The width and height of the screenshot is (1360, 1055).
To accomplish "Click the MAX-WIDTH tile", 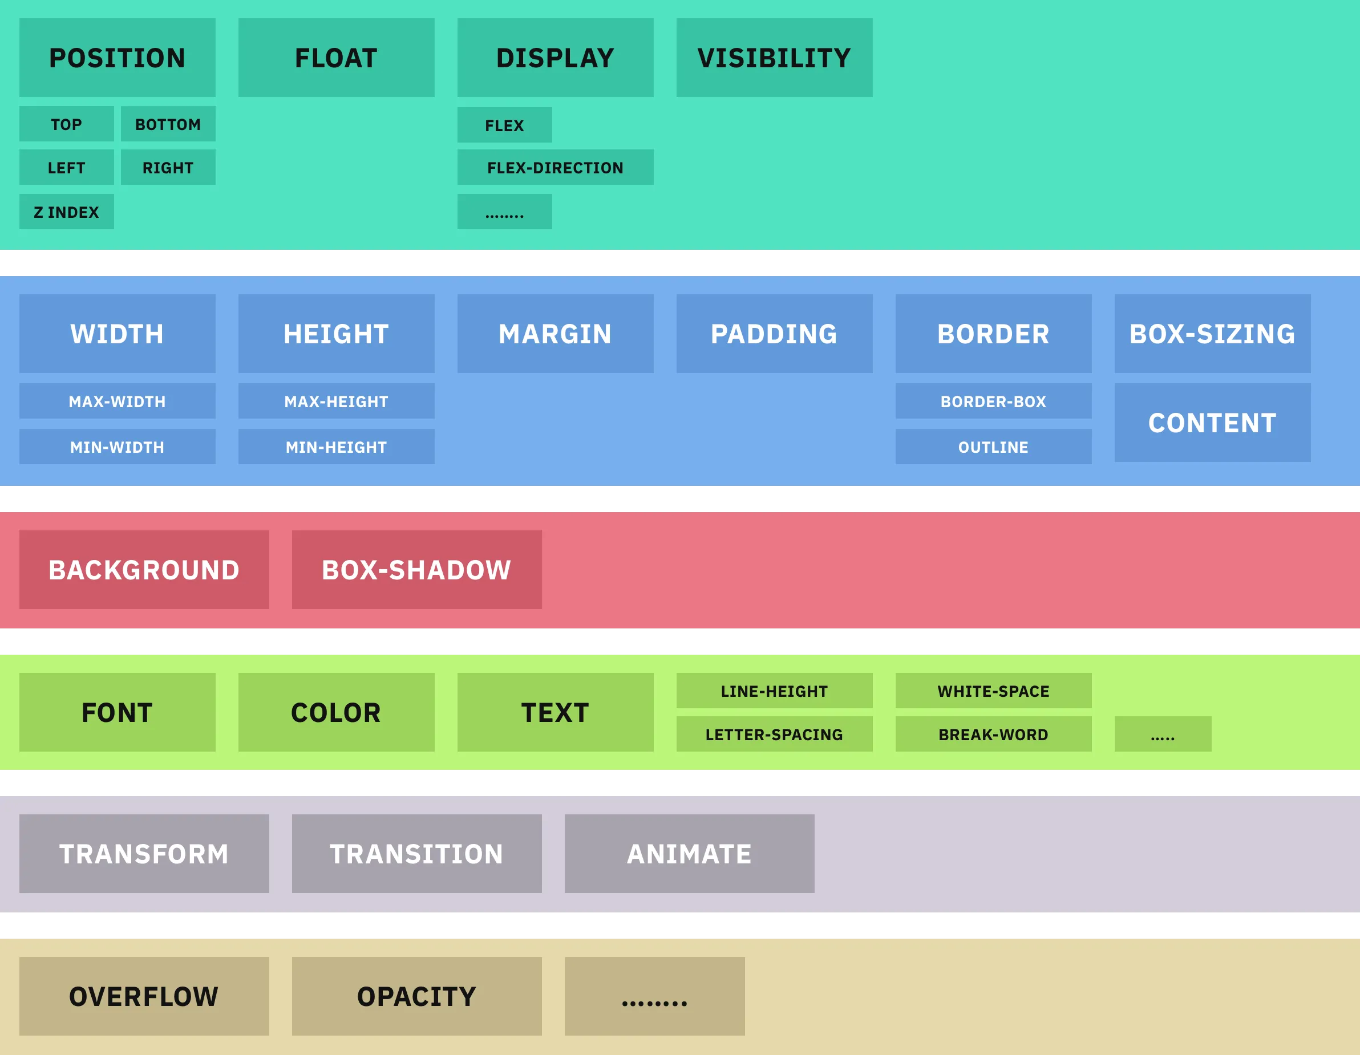I will tap(117, 401).
